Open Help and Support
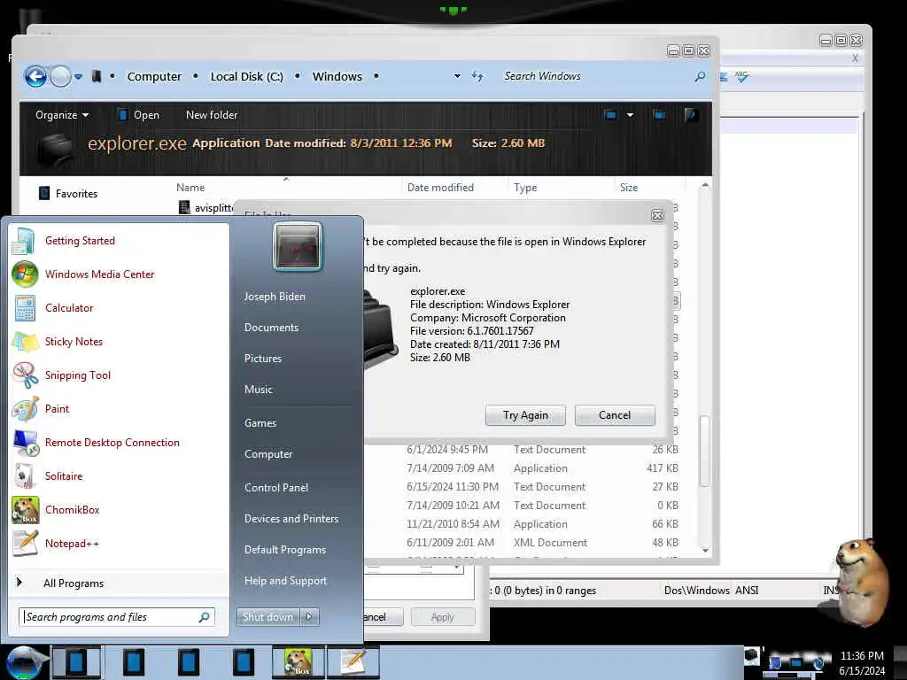 pyautogui.click(x=285, y=581)
